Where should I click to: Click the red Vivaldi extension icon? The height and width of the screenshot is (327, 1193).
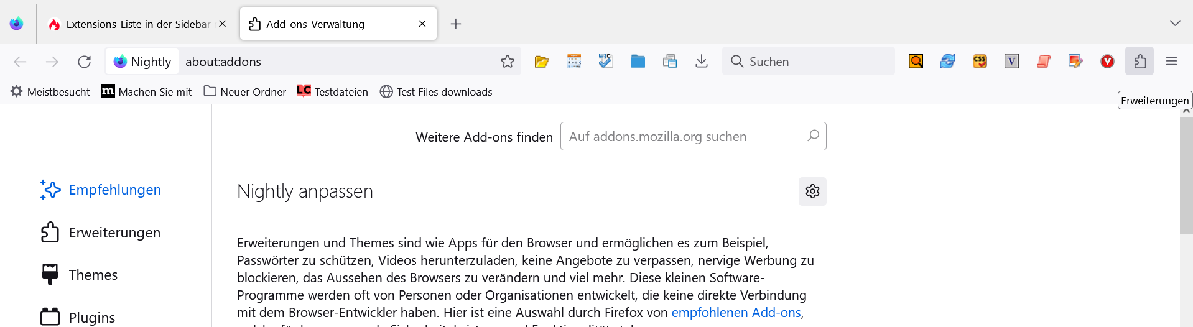(1107, 62)
